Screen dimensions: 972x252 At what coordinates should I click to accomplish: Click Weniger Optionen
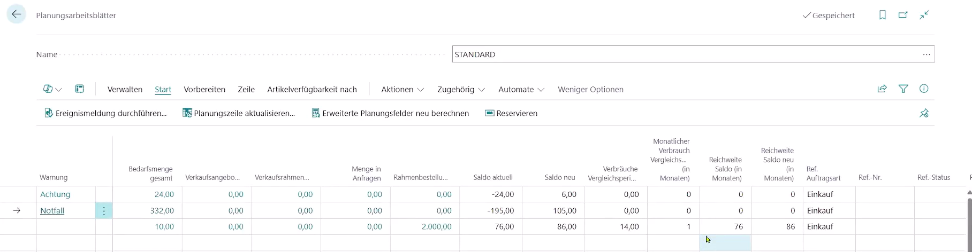(590, 89)
